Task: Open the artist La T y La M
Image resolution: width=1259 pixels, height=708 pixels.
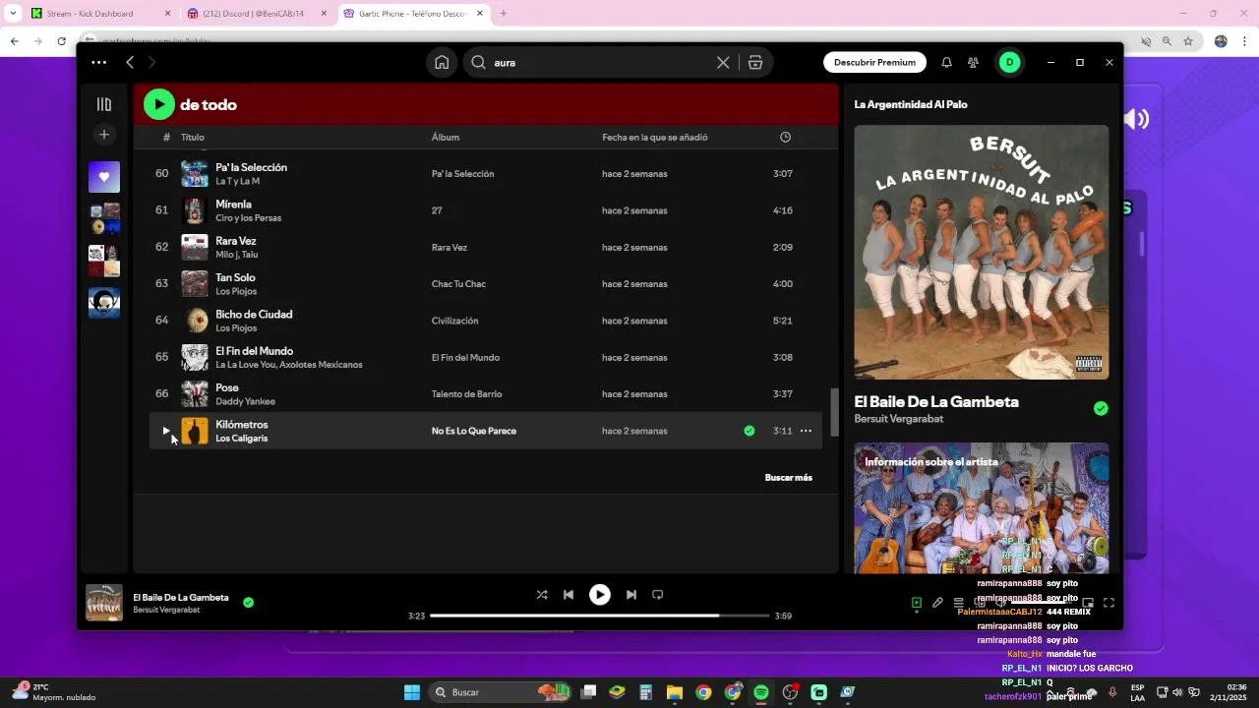Action: click(x=237, y=181)
